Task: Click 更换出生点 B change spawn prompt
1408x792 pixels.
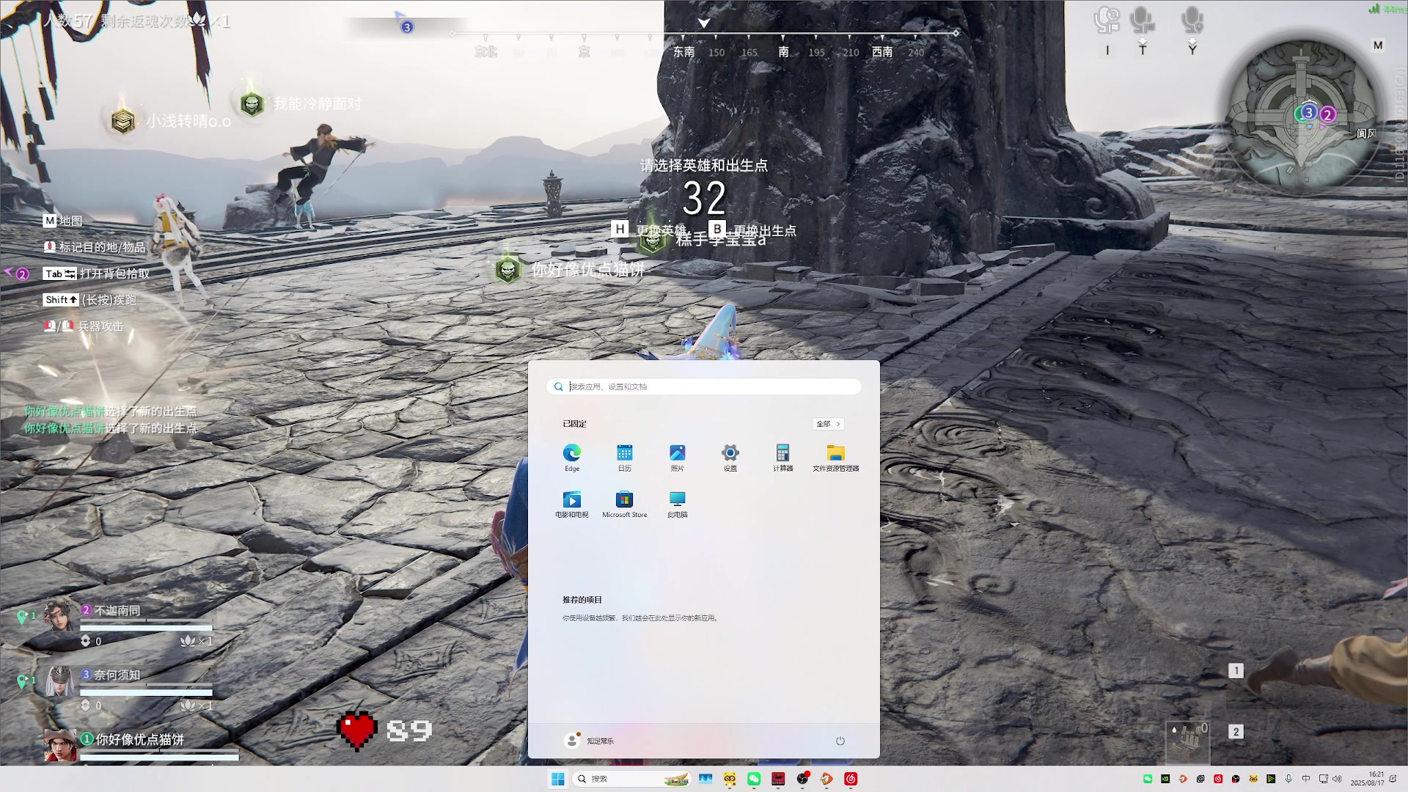Action: click(753, 230)
